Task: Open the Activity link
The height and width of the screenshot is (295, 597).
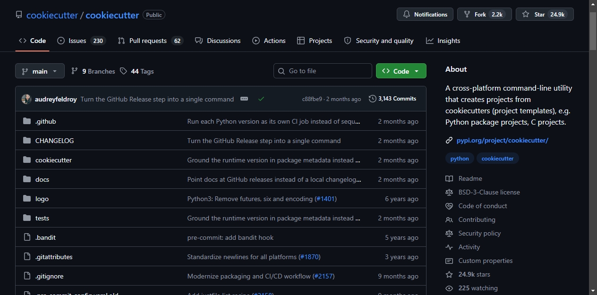Action: (463, 247)
